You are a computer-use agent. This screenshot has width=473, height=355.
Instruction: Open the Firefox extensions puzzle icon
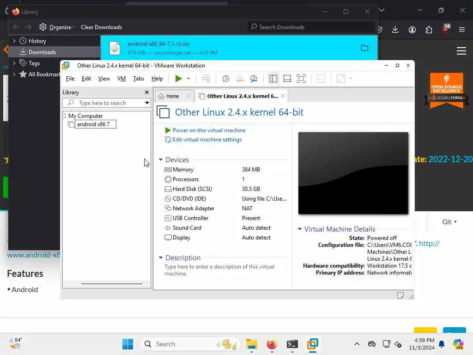click(x=429, y=30)
